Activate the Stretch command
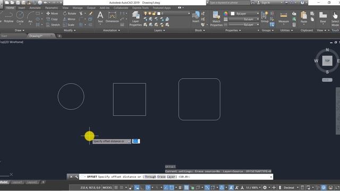The image size is (340, 191). pyautogui.click(x=53, y=25)
